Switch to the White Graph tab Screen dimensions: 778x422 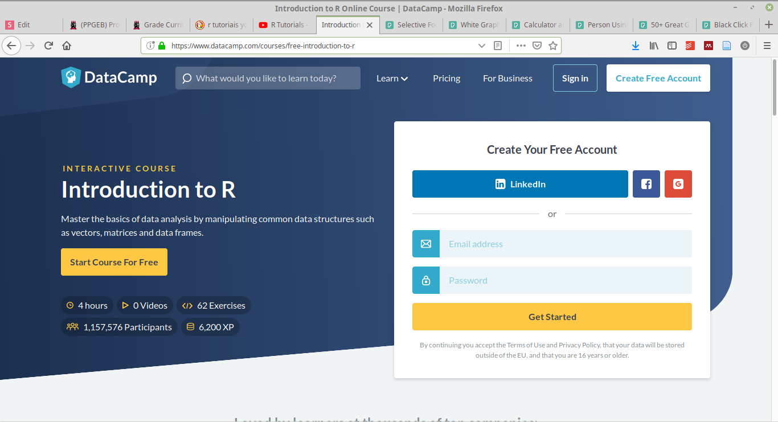(x=474, y=25)
